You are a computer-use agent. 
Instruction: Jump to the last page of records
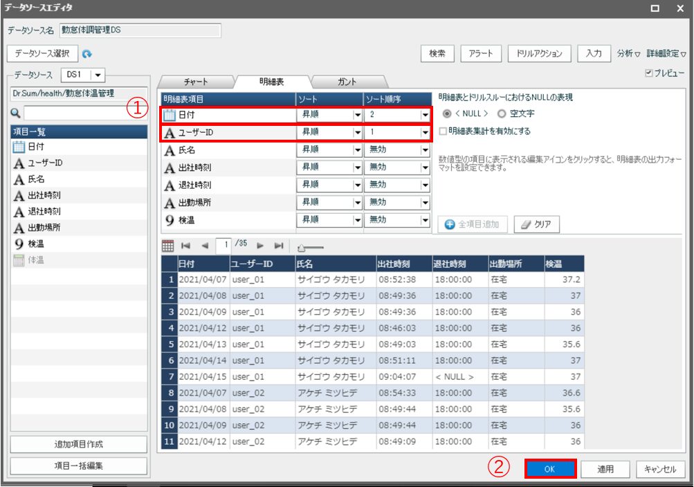point(279,246)
